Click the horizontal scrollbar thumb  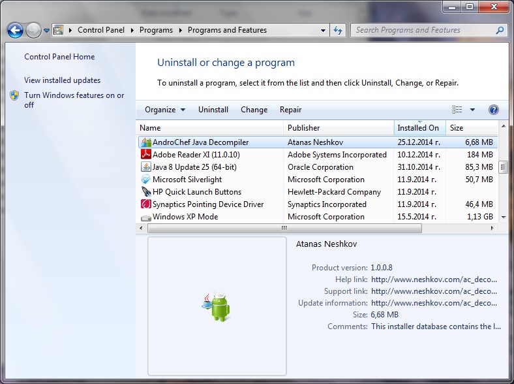284,228
